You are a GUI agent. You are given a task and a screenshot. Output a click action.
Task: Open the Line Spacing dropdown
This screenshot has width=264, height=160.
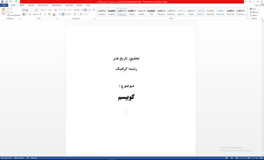75,15
